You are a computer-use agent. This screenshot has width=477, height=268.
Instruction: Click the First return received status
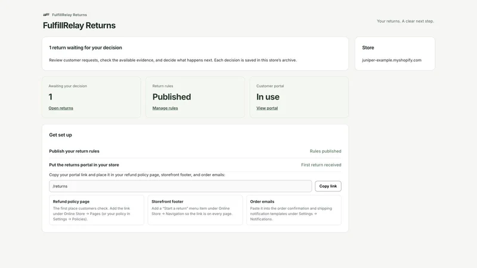[321, 165]
